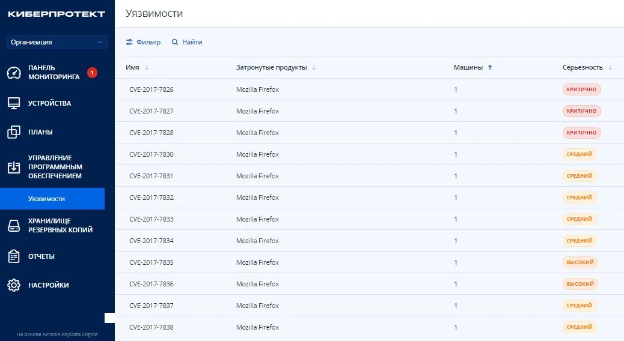
Task: Click КРИТИЧНО badge of CVE-2017-7828
Action: (581, 133)
